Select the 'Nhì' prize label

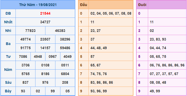coord(8,31)
